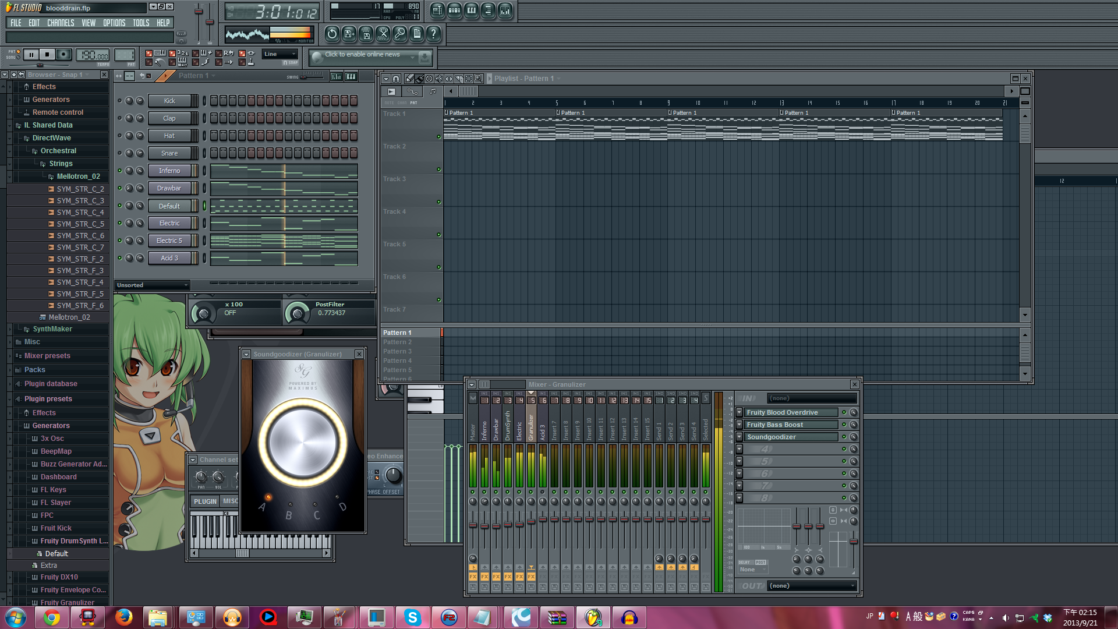Screen dimensions: 1118x629
Task: Open Firefox from the Windows taskbar
Action: coord(123,617)
